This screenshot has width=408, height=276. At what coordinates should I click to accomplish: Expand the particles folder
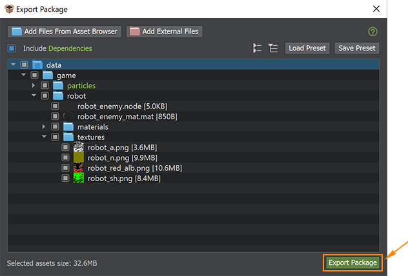(x=34, y=86)
